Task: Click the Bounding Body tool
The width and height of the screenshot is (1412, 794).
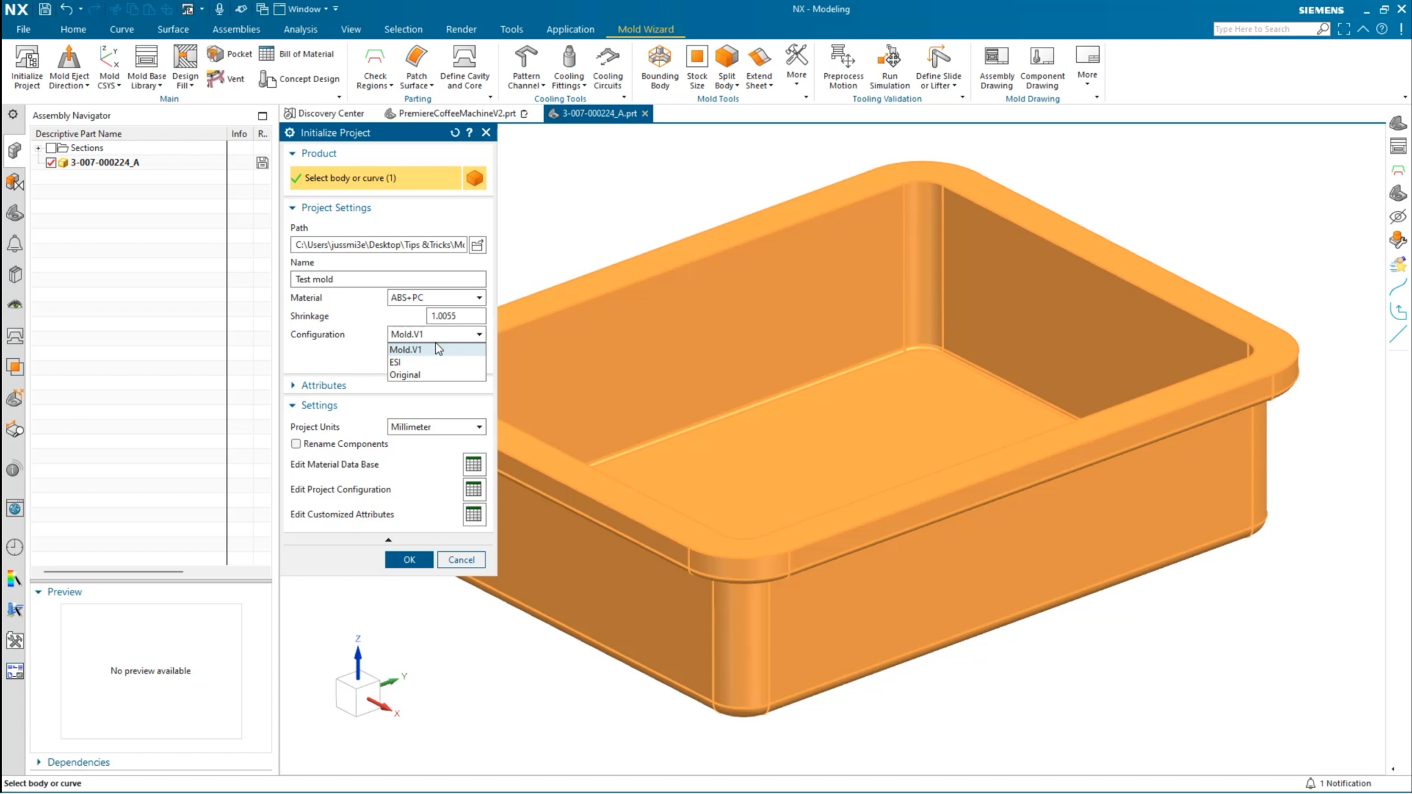Action: 659,66
